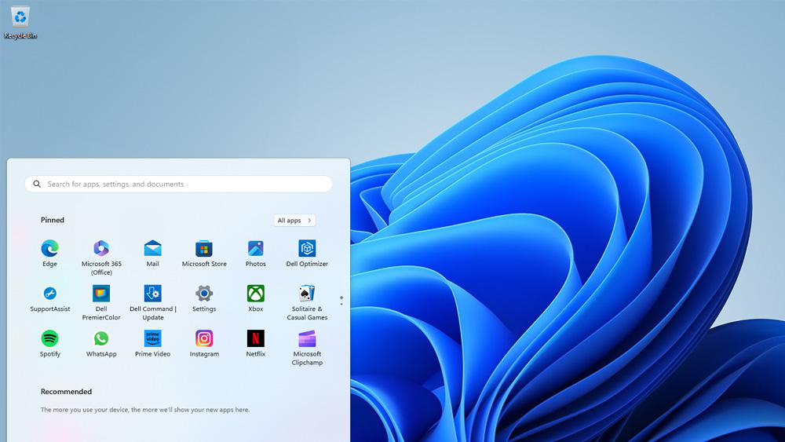This screenshot has width=785, height=442.
Task: Click the Start menu search field
Action: (x=178, y=184)
